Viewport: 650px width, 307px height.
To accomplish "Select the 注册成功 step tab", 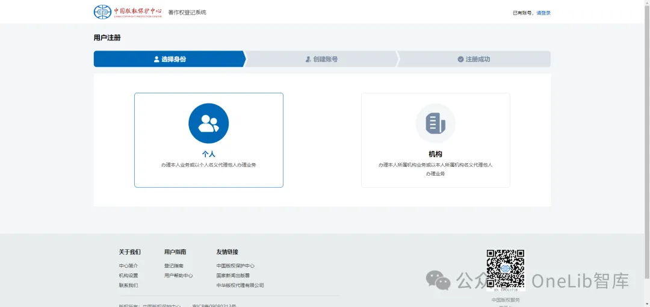I will [474, 59].
